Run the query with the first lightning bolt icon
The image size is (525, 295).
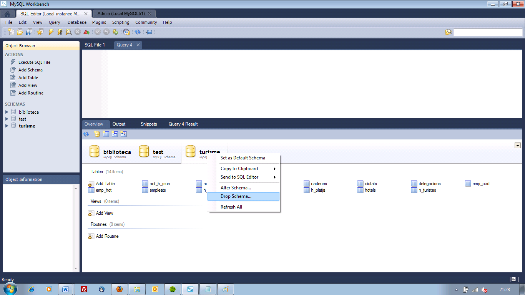pos(51,32)
